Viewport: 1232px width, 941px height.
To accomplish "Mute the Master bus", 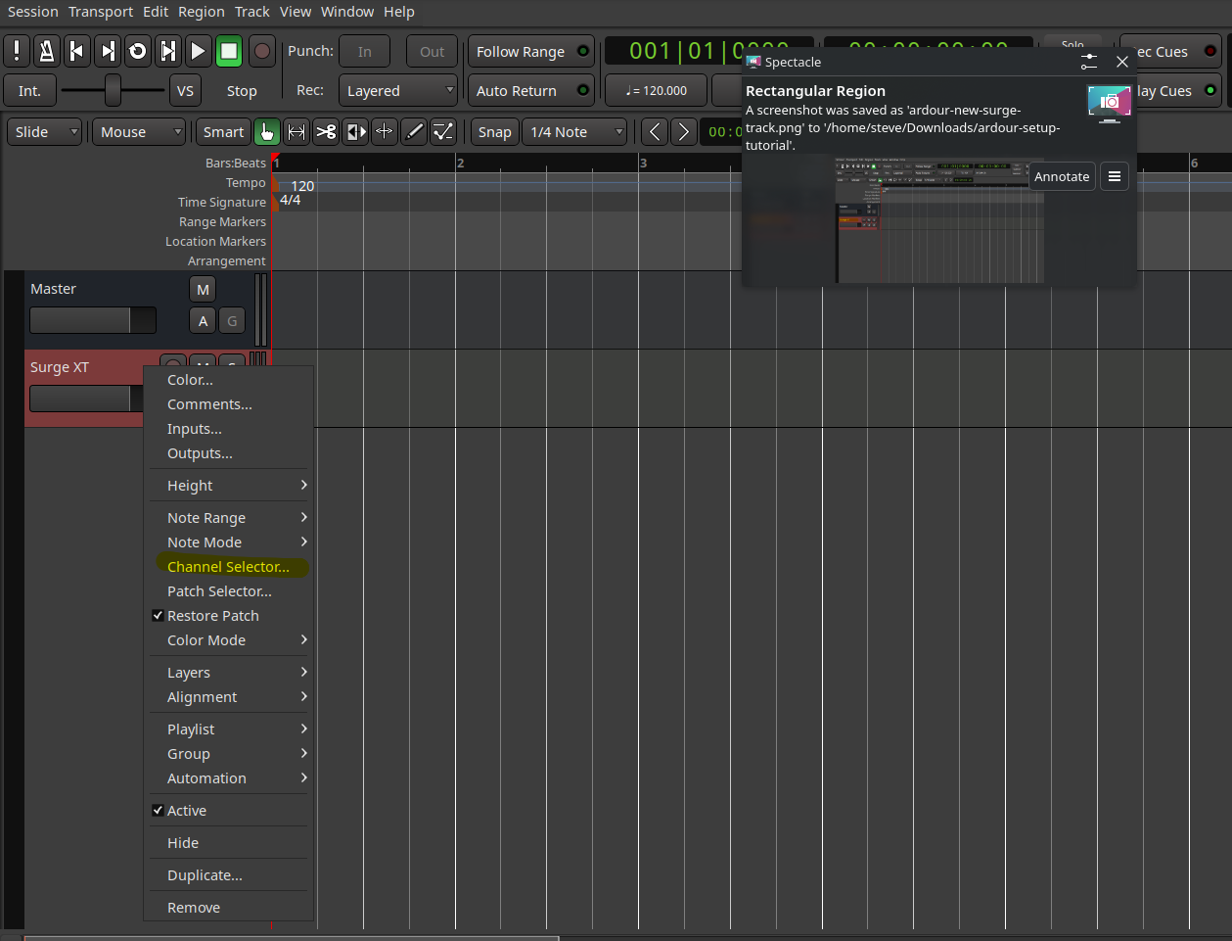I will pyautogui.click(x=203, y=289).
